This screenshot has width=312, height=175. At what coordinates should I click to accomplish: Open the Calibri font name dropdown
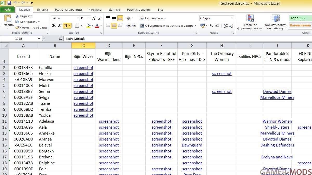pos(78,18)
